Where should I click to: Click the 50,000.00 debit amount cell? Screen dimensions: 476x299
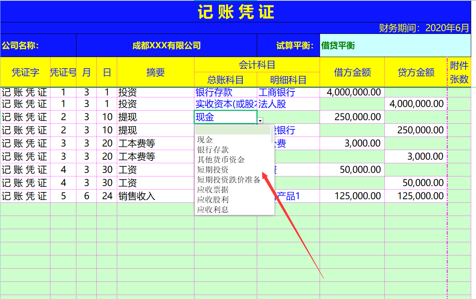click(352, 170)
